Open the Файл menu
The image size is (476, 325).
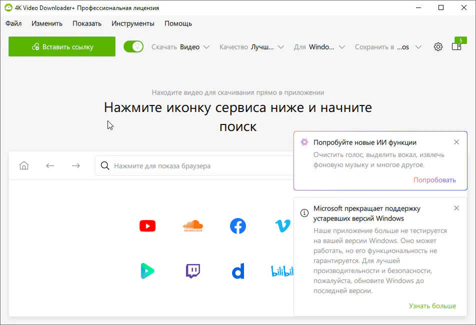(13, 23)
